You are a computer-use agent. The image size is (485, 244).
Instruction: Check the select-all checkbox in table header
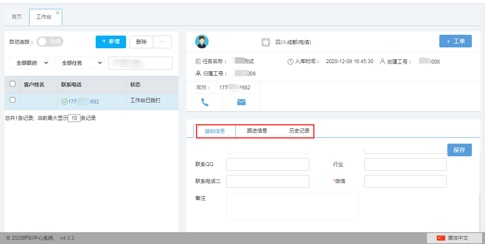point(12,84)
